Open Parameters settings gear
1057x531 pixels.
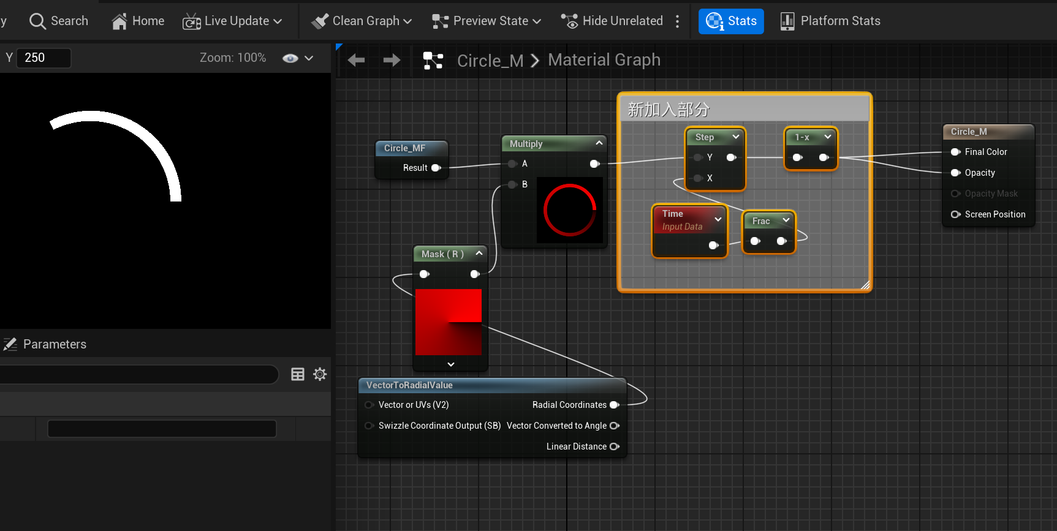point(320,374)
